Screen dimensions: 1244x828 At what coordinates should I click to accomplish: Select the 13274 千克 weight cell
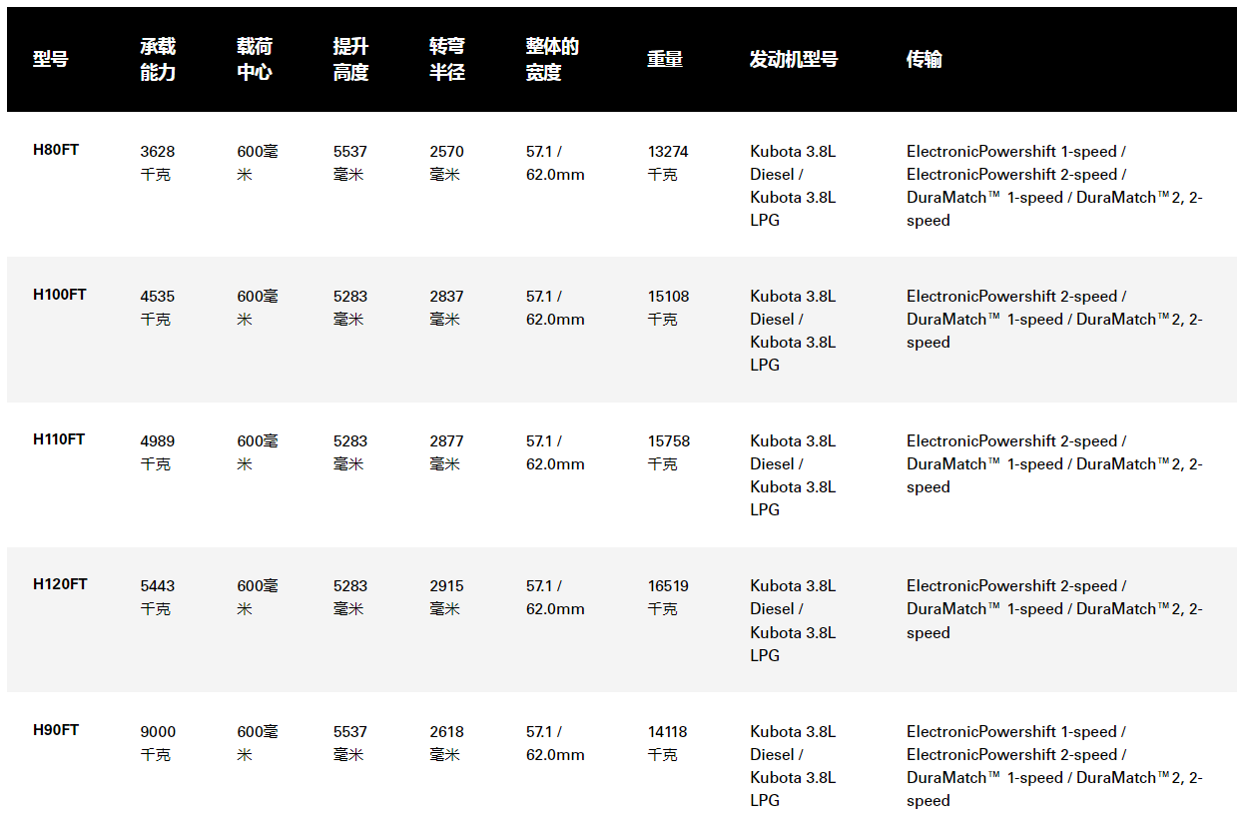tap(668, 163)
